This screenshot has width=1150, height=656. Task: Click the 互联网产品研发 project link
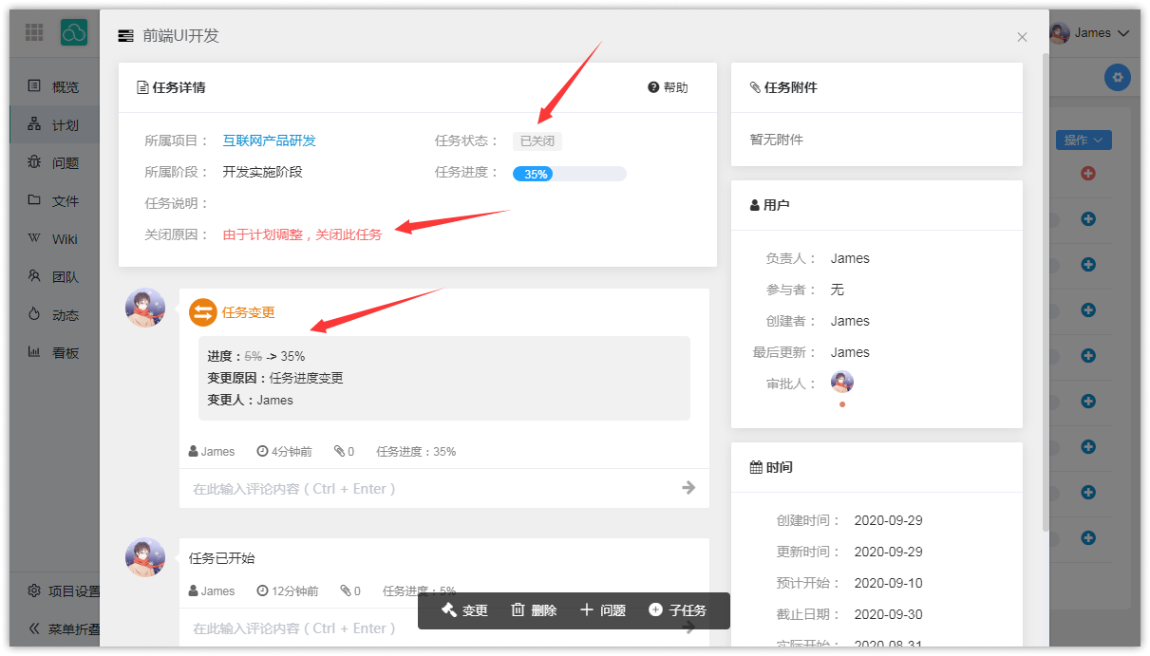[x=269, y=141]
